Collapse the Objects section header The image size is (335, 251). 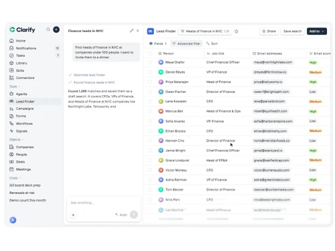[x=16, y=139]
